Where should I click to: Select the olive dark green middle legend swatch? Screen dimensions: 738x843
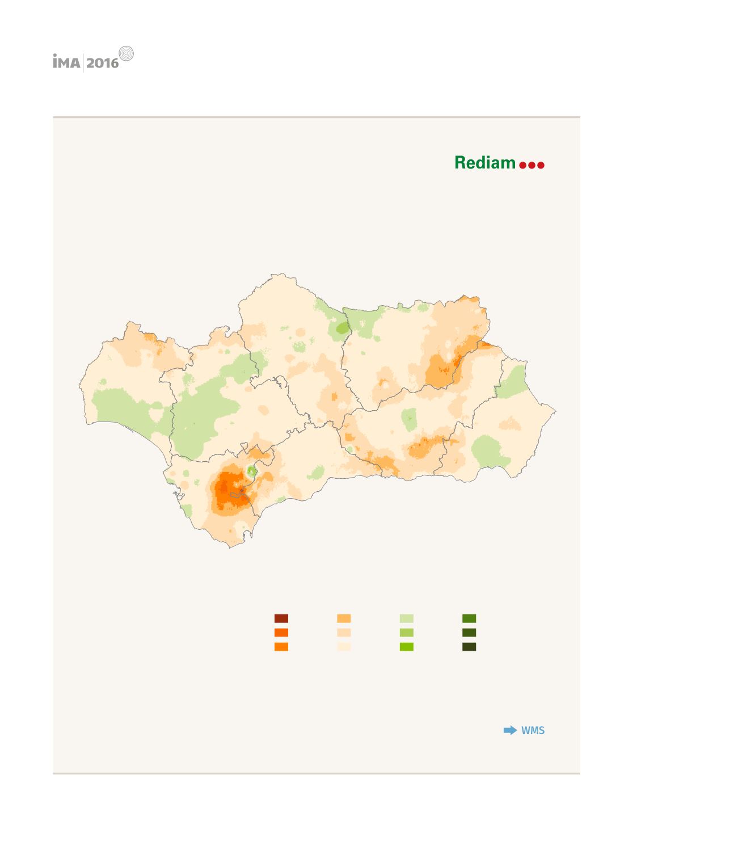tap(469, 633)
